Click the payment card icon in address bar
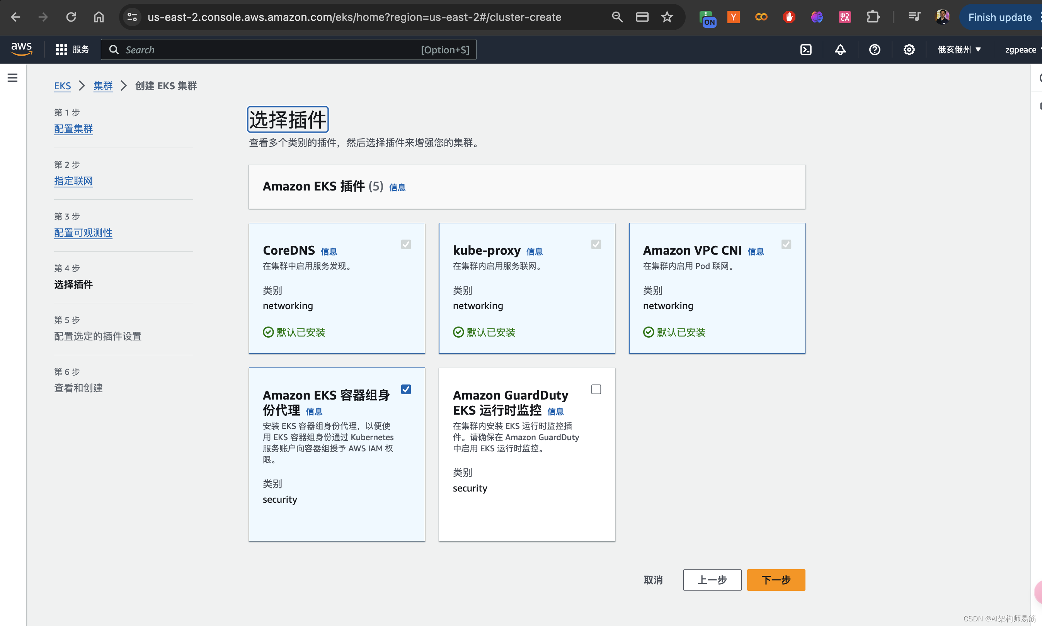1042x626 pixels. [642, 17]
